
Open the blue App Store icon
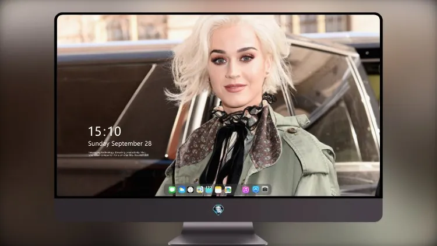(256, 189)
